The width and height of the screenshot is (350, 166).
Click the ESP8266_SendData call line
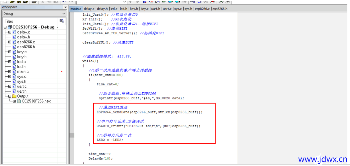point(150,112)
